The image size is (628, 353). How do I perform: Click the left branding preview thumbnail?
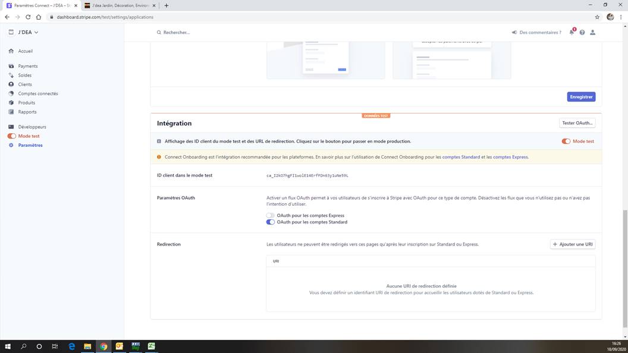click(326, 60)
